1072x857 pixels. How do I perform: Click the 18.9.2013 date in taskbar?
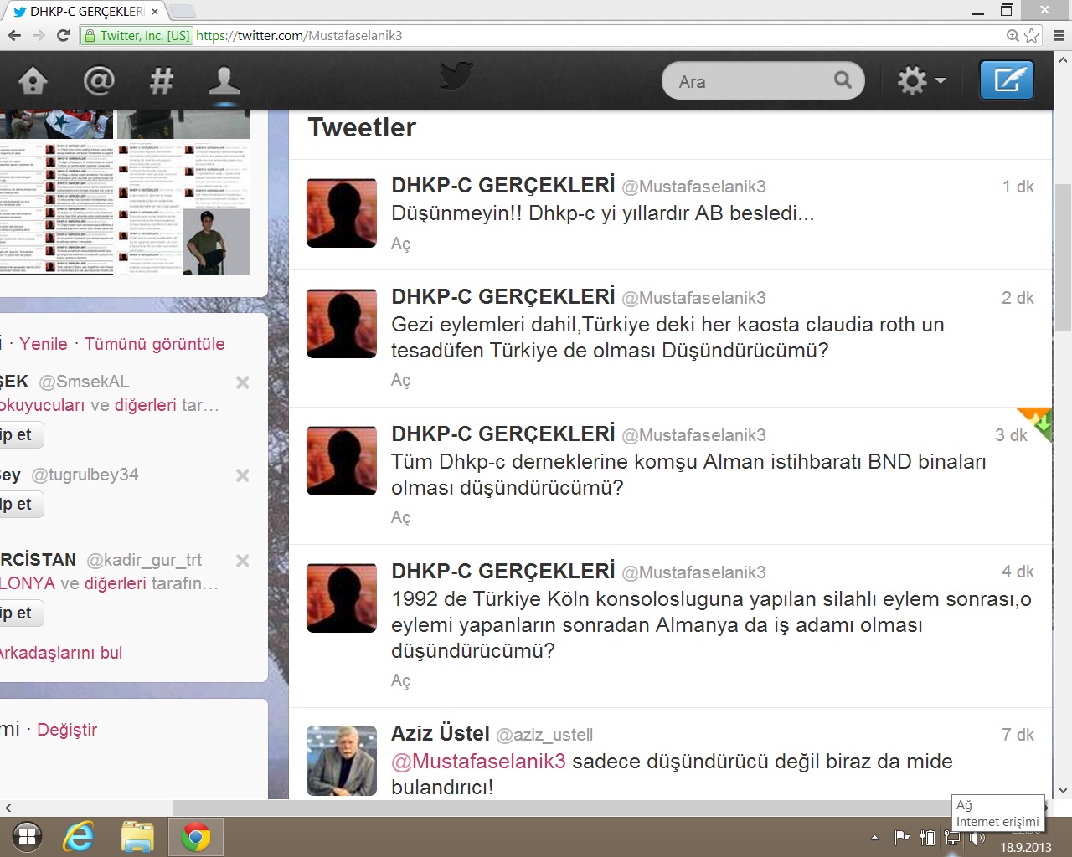pyautogui.click(x=1025, y=847)
